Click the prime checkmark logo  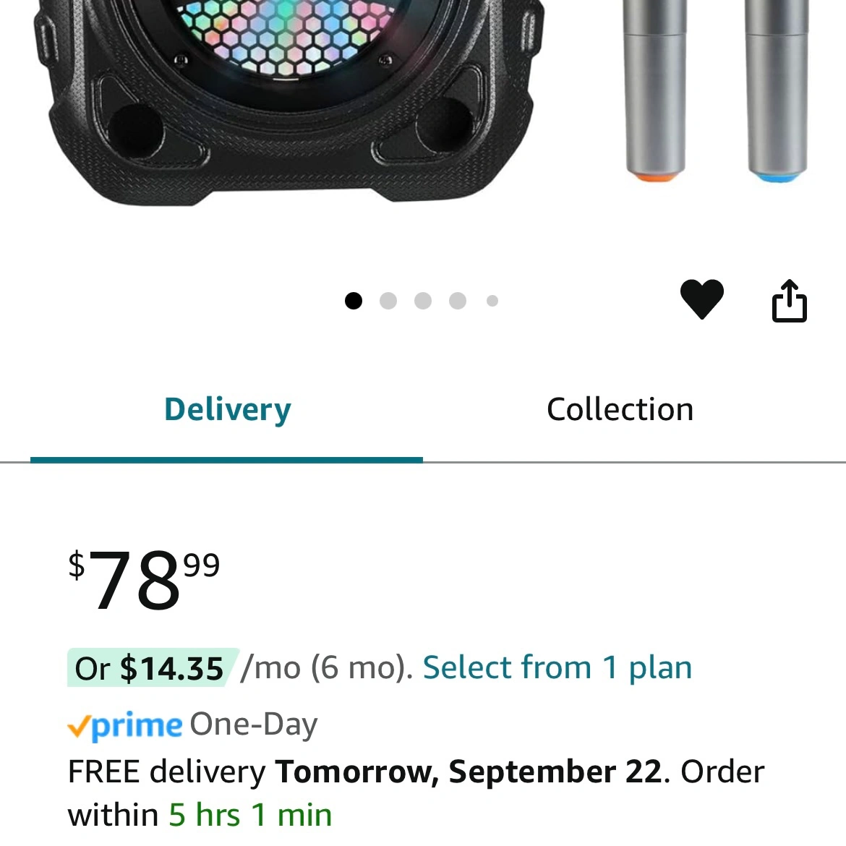(124, 726)
